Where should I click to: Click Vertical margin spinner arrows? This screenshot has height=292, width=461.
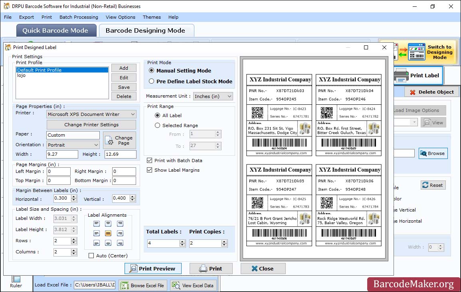pos(133,198)
